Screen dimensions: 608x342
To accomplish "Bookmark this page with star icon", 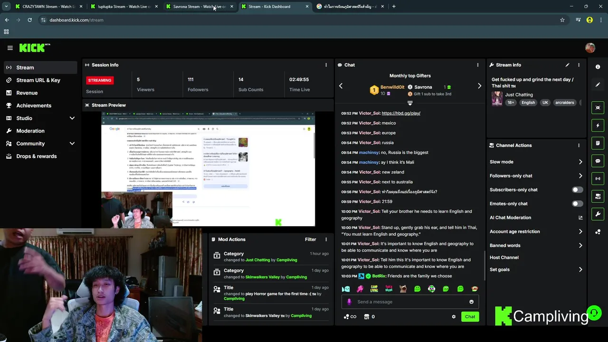I will pyautogui.click(x=562, y=20).
